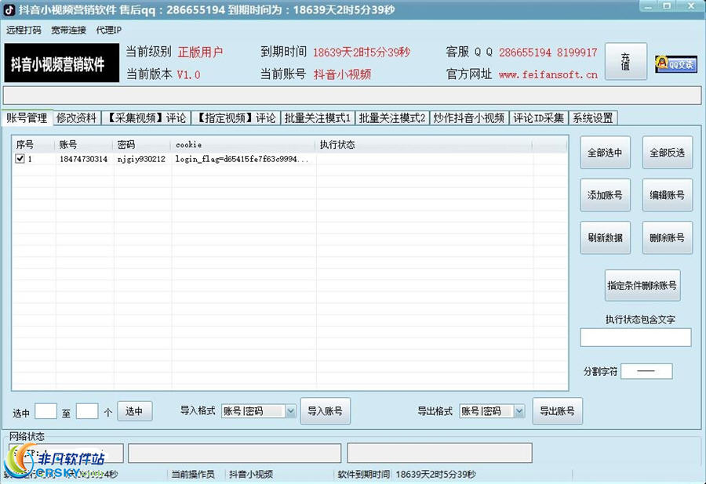Click the 序号 column header

pyautogui.click(x=34, y=145)
